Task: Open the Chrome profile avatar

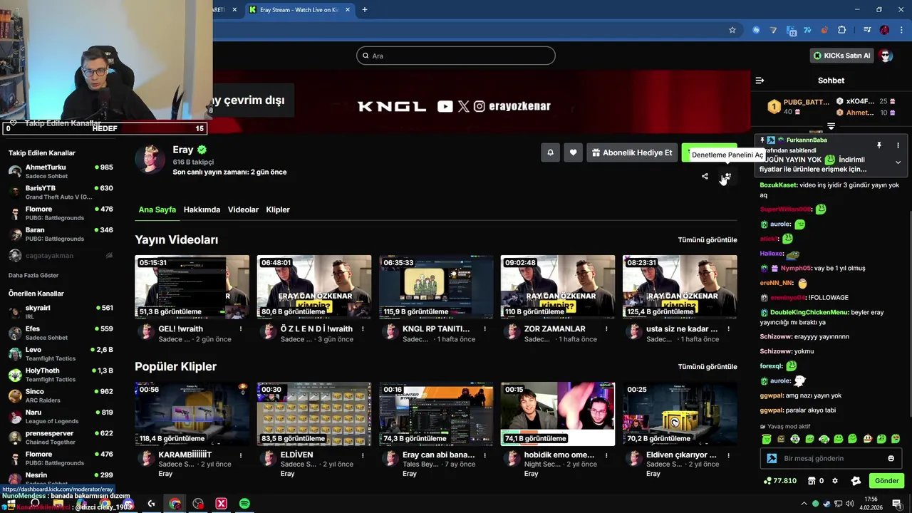Action: pos(884,30)
